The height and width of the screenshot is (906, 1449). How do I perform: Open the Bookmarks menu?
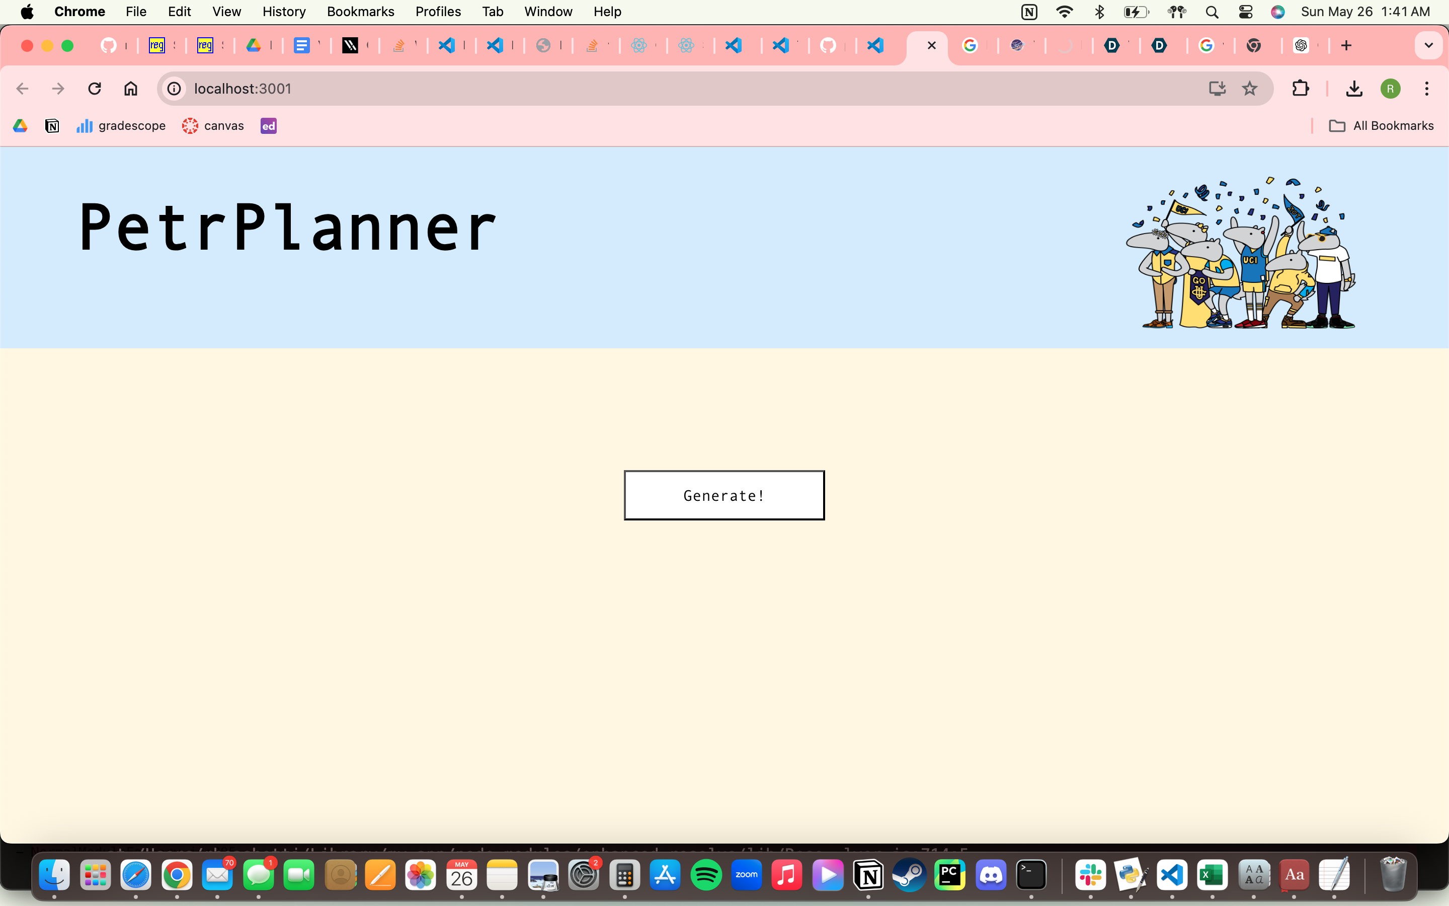tap(360, 12)
